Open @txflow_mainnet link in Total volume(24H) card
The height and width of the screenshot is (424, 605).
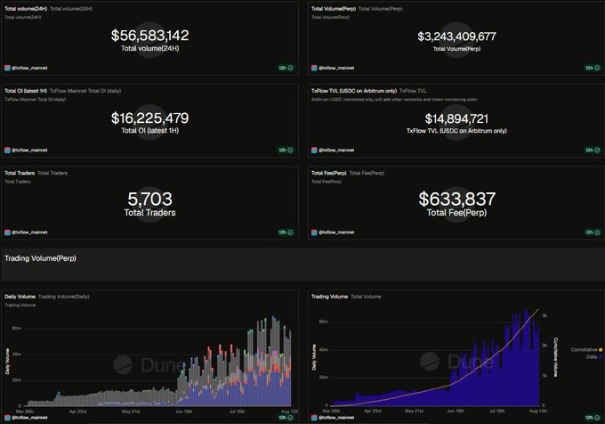pos(29,68)
